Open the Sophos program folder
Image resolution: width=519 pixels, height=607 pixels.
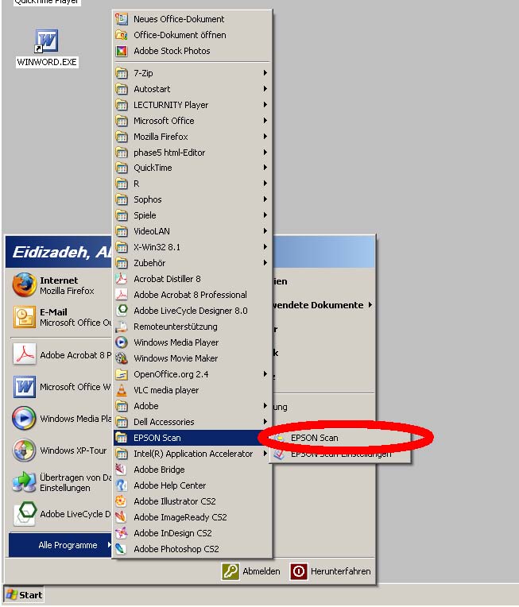pyautogui.click(x=192, y=199)
